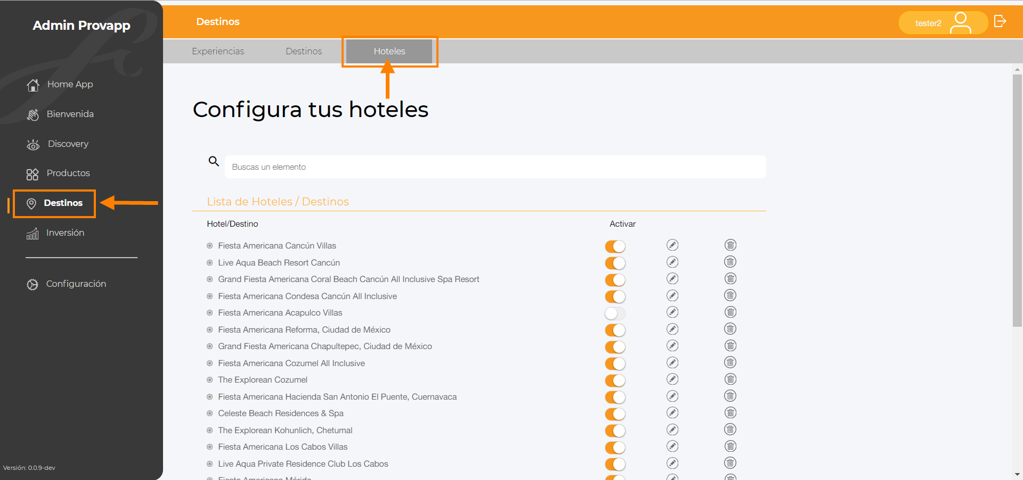The height and width of the screenshot is (480, 1023).
Task: Go to Discovery in sidebar
Action: pos(58,144)
